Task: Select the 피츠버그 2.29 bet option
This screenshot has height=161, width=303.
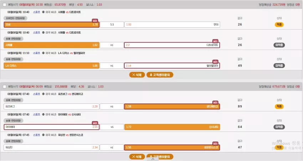Action: point(51,107)
